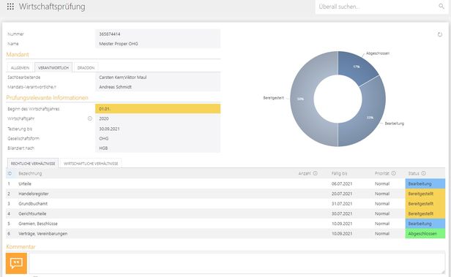The height and width of the screenshot is (277, 451).
Task: Click the info icon next to Priorität
Action: click(x=393, y=173)
